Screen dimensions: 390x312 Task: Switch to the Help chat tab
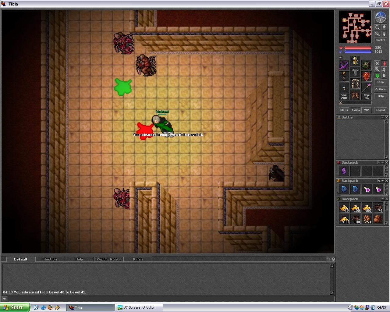(x=79, y=259)
